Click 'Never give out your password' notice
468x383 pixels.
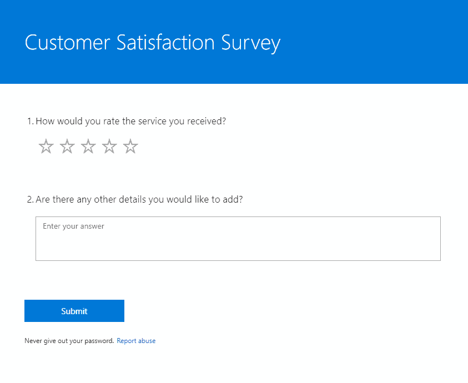tap(69, 341)
